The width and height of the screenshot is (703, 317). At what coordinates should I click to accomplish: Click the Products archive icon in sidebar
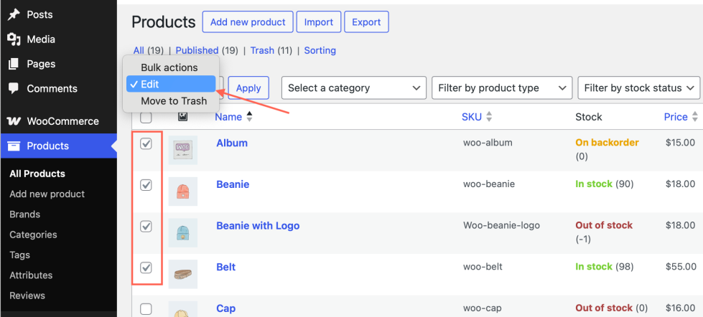(x=14, y=146)
